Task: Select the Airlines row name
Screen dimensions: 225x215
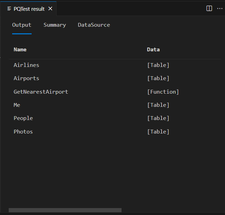Action: pos(26,65)
